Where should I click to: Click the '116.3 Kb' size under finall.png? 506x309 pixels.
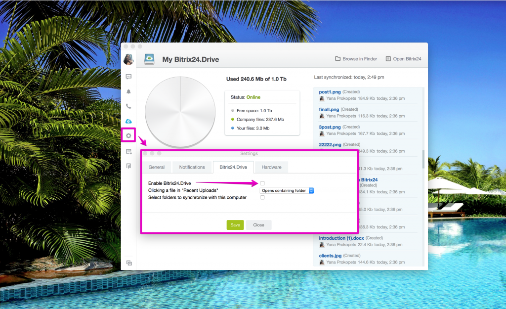click(366, 116)
